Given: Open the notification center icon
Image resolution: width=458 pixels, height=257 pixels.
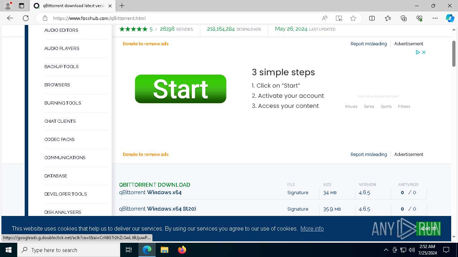Looking at the screenshot, I should 446,250.
